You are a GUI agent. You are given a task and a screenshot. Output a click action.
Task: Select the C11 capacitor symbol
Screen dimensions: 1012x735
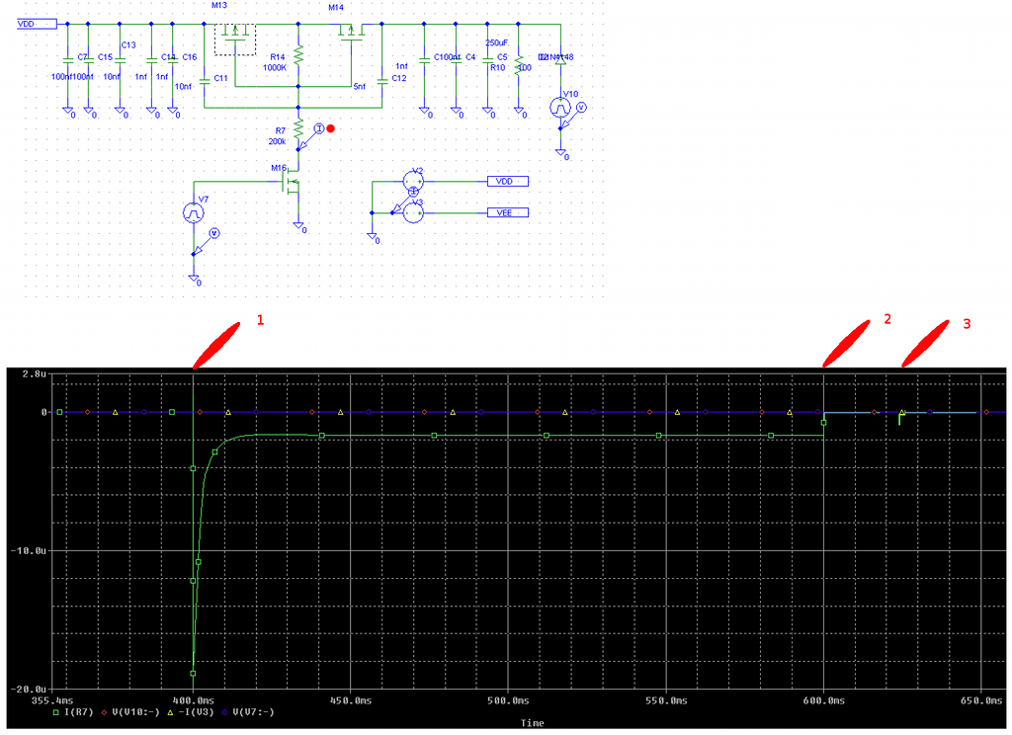[205, 81]
